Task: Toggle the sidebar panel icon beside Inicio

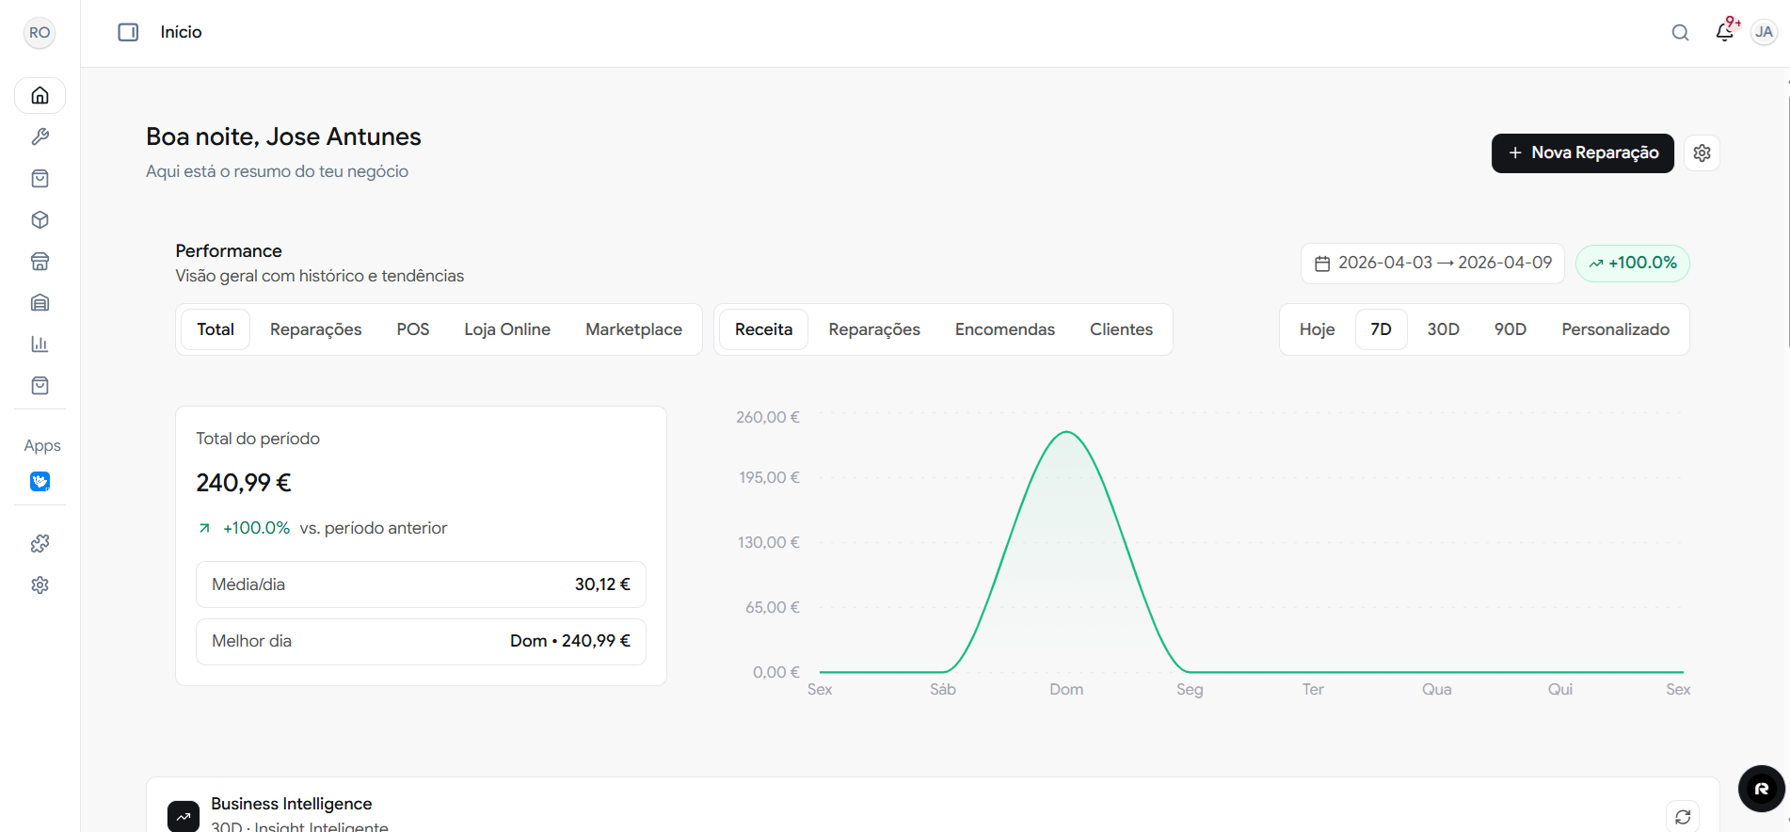Action: tap(128, 32)
